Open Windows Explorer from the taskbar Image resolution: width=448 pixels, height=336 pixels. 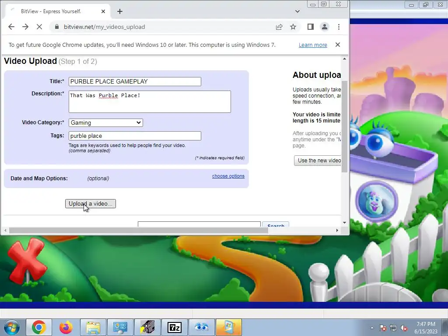(93, 327)
